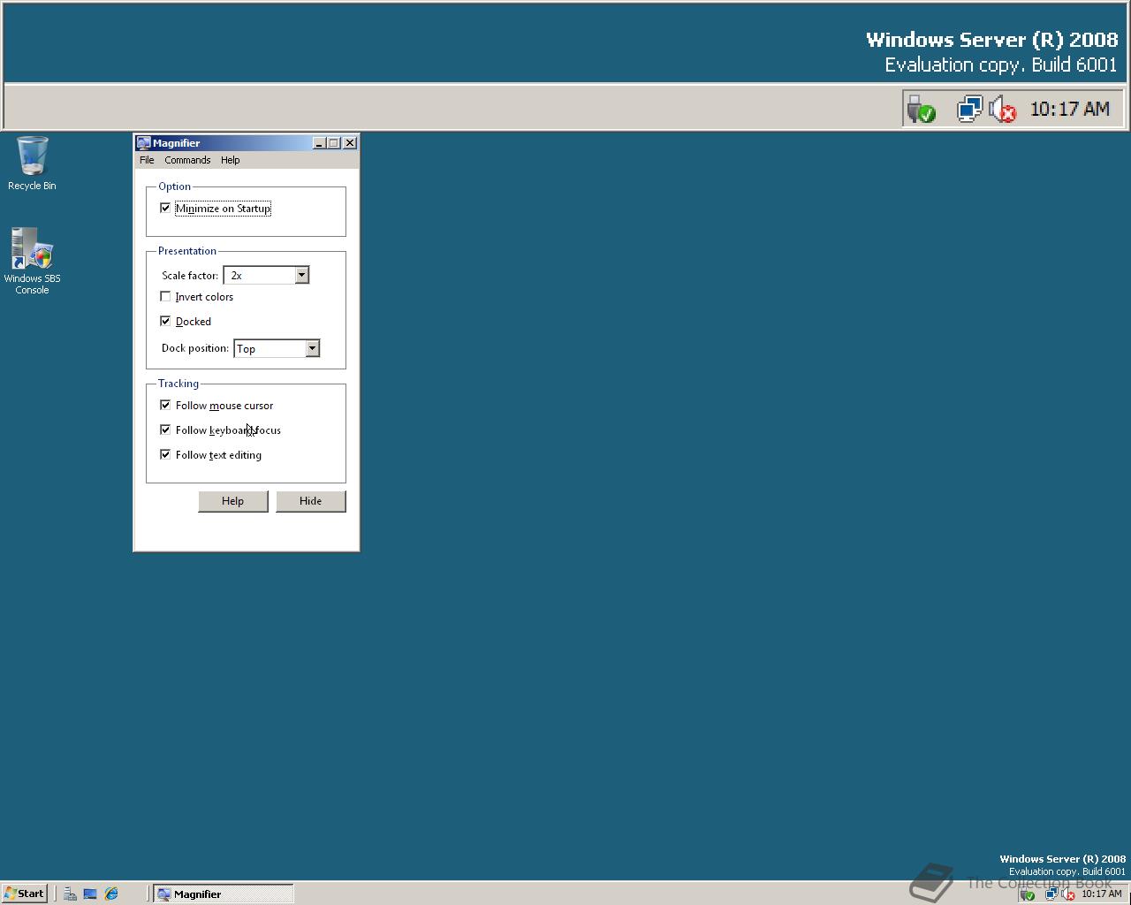Launch Internet Explorer from Quick Launch
Screen dimensions: 1131x905
pyautogui.click(x=111, y=894)
